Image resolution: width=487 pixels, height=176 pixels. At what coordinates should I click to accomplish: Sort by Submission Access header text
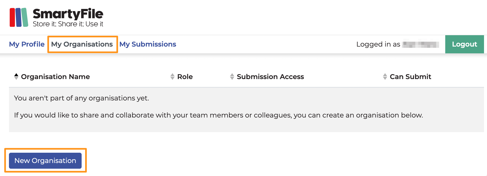tap(270, 77)
